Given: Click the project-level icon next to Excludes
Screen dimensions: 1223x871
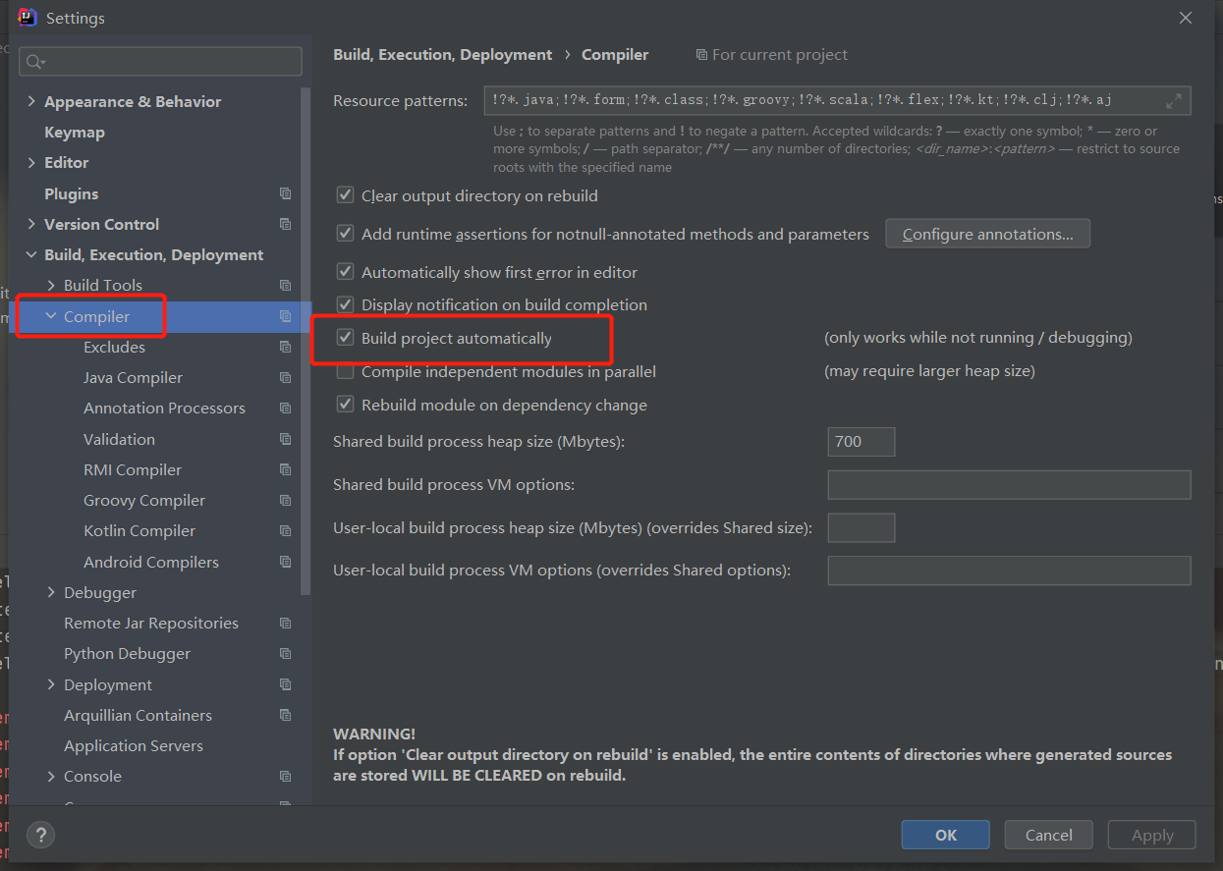Looking at the screenshot, I should coord(286,347).
